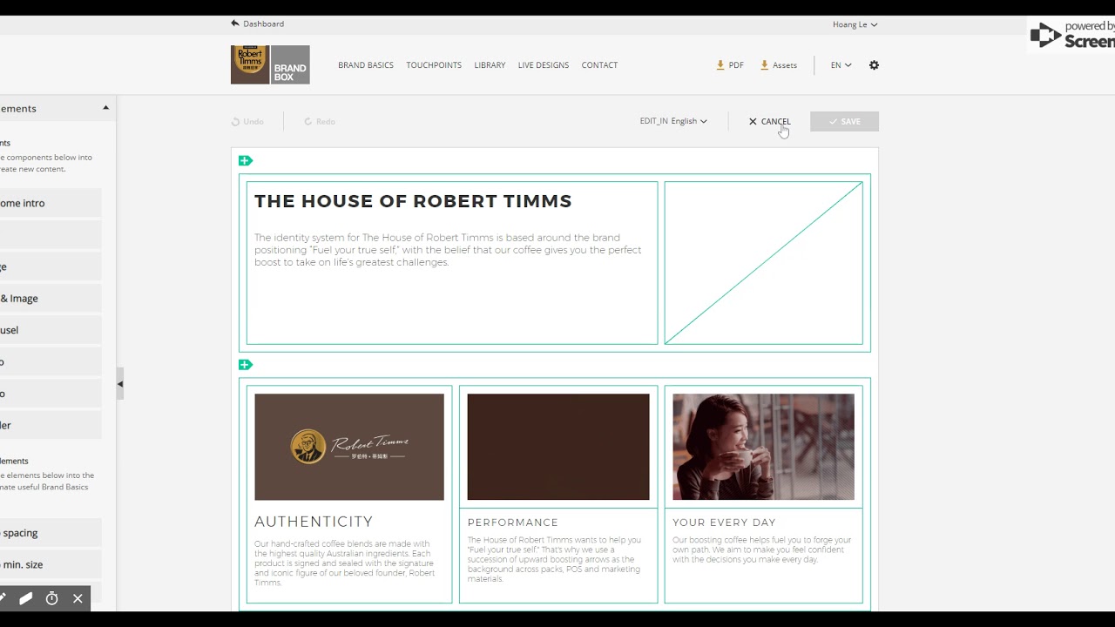Select the pencil tool in the recorder toolbar

(3, 598)
